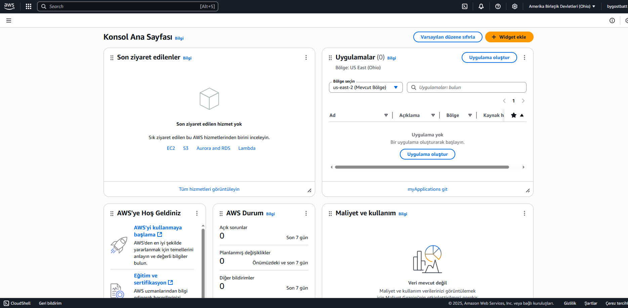The width and height of the screenshot is (628, 308).
Task: Click the CloudShell footer button
Action: point(17,303)
